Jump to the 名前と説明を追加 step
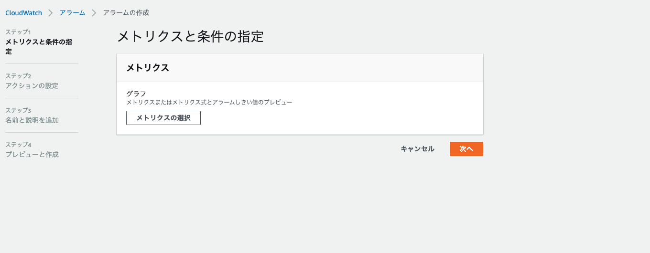Screen dimensions: 650x253 [32, 120]
